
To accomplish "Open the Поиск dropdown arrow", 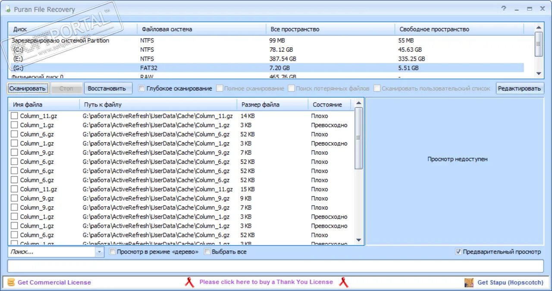I will [100, 252].
